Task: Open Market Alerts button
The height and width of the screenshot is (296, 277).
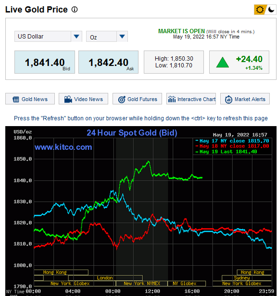Action: tap(245, 99)
